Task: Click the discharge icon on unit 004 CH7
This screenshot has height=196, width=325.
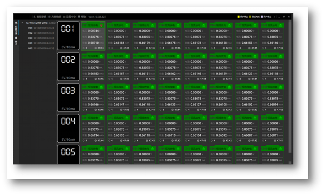Action: (x=255, y=118)
